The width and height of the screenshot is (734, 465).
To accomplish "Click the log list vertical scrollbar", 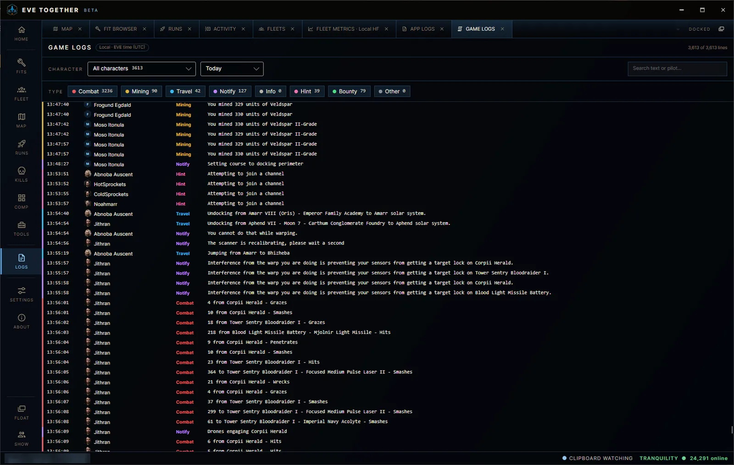I will 732,430.
